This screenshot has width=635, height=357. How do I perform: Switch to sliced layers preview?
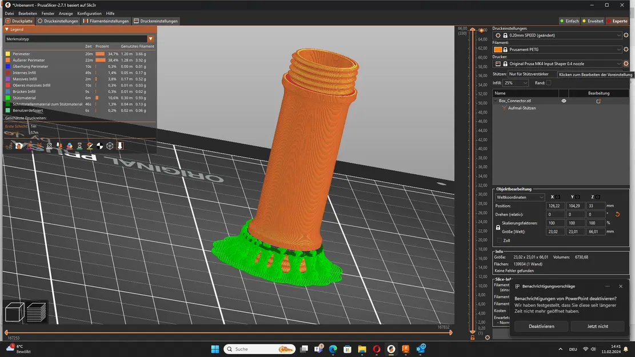37,312
